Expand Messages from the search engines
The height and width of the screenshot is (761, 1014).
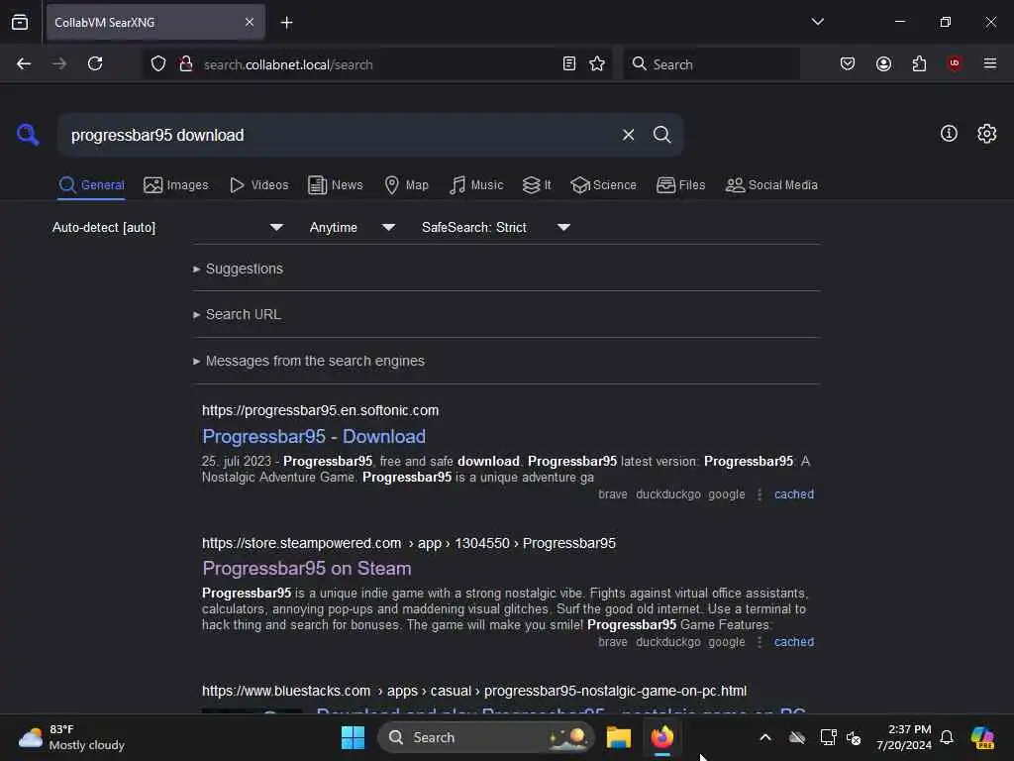tap(309, 361)
